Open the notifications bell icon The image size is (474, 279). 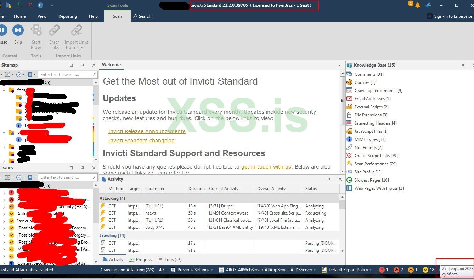tap(418, 5)
